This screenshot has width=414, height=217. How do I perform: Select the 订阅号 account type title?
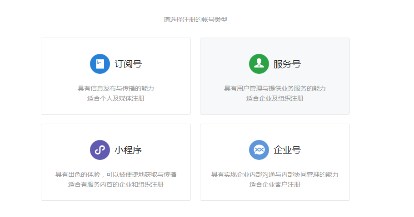tap(128, 64)
